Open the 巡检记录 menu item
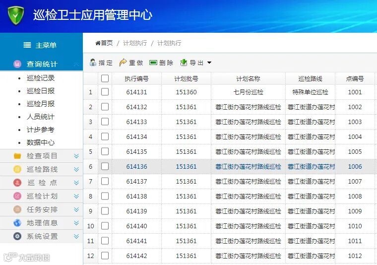The image size is (377, 265). point(41,78)
